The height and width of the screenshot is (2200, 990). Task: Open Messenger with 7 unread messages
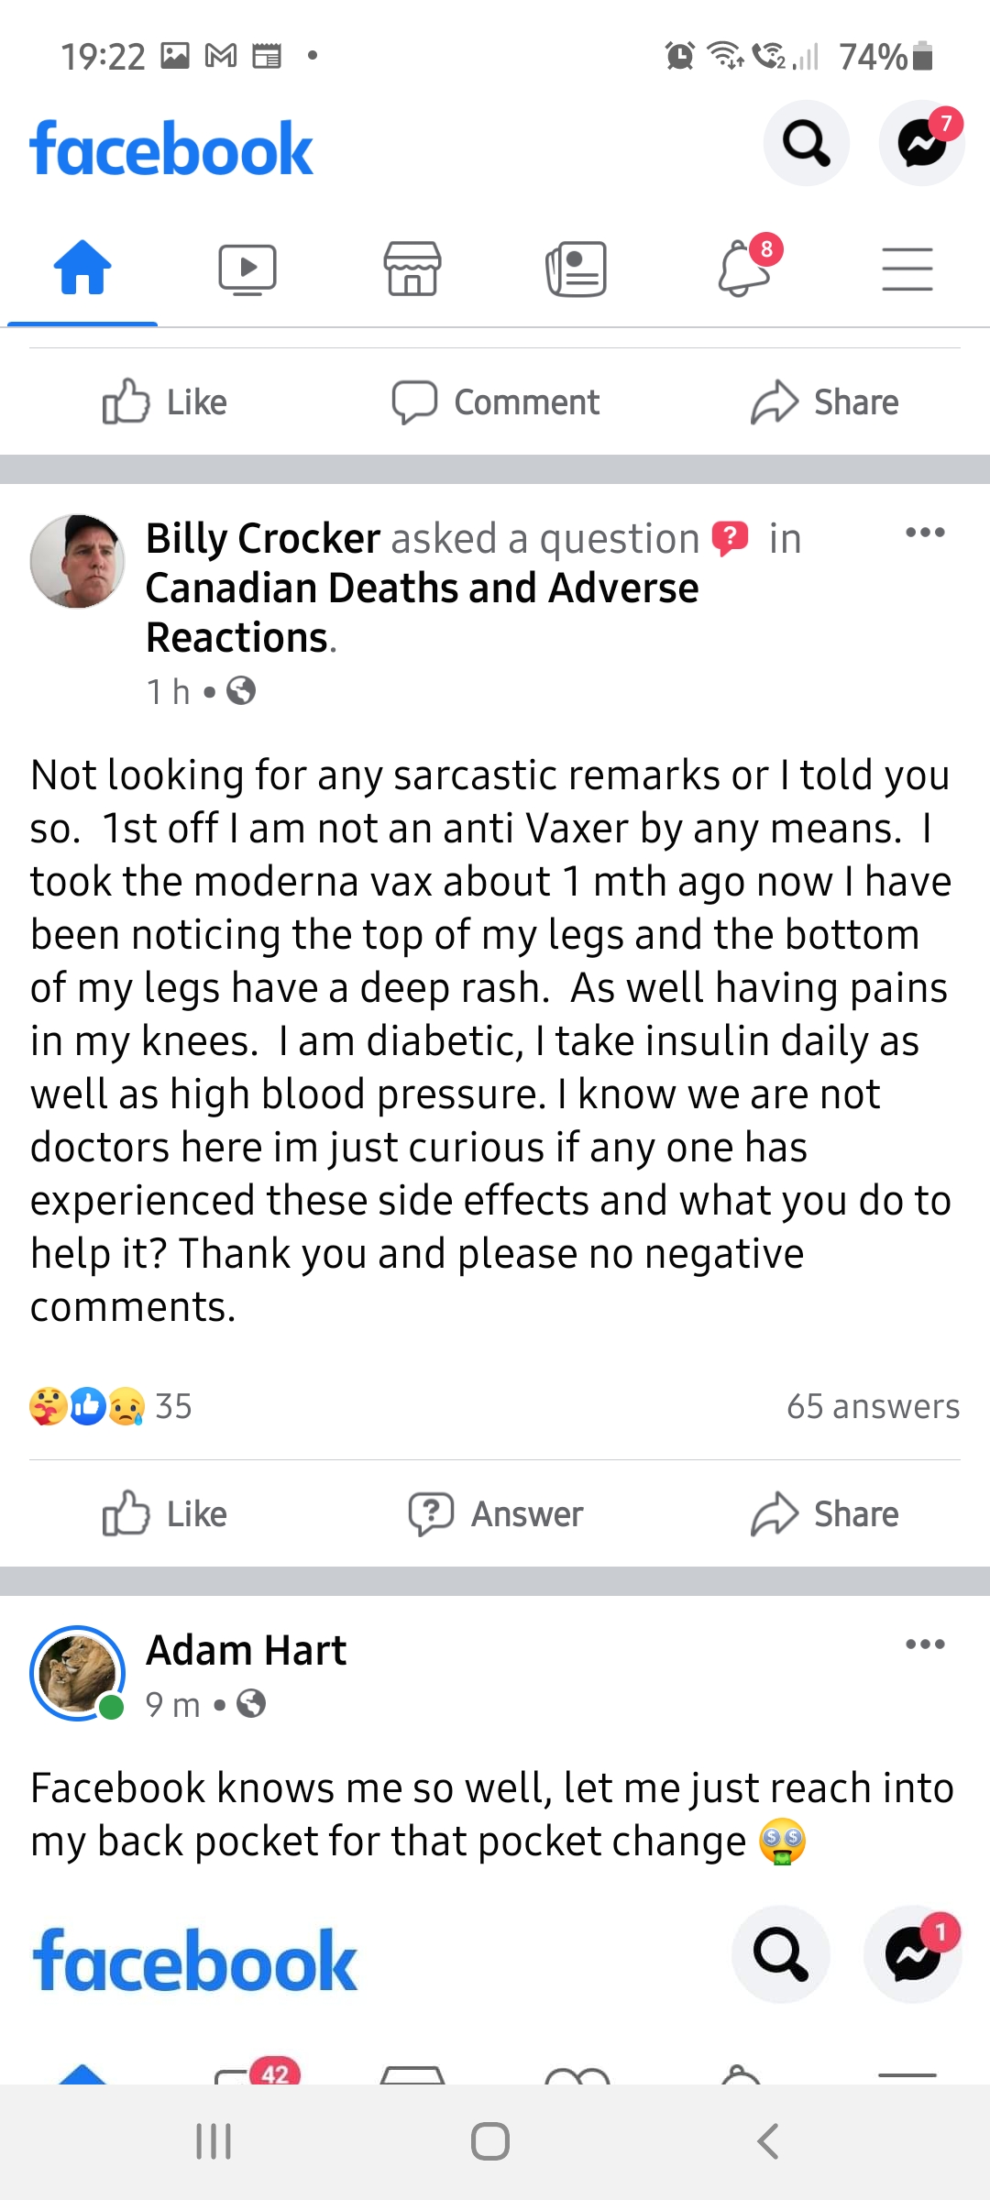921,144
